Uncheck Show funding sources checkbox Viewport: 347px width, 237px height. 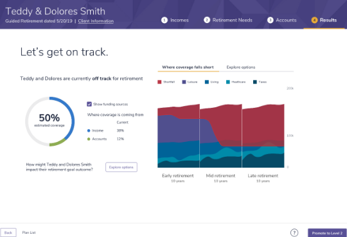point(89,104)
